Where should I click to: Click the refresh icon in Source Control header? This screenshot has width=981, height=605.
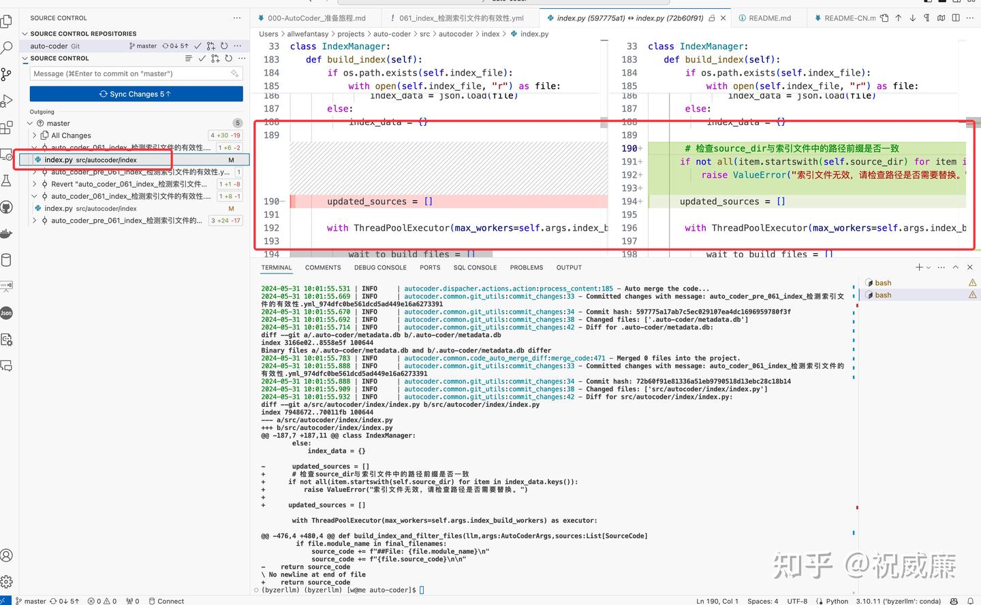point(228,59)
